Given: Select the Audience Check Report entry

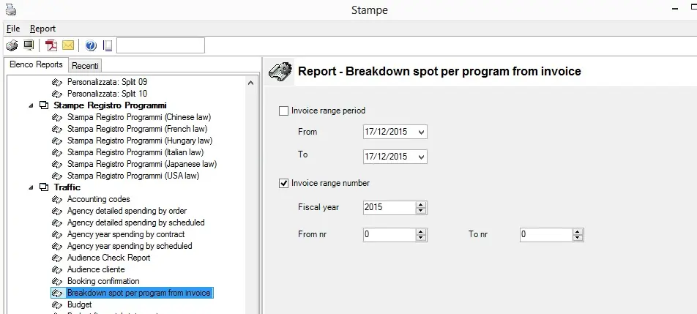Looking at the screenshot, I should click(108, 258).
